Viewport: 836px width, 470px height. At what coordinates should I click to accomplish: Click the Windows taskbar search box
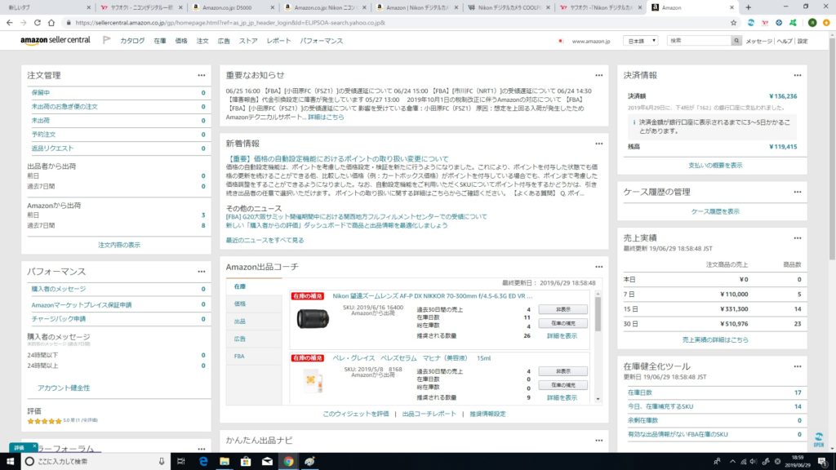pyautogui.click(x=95, y=462)
